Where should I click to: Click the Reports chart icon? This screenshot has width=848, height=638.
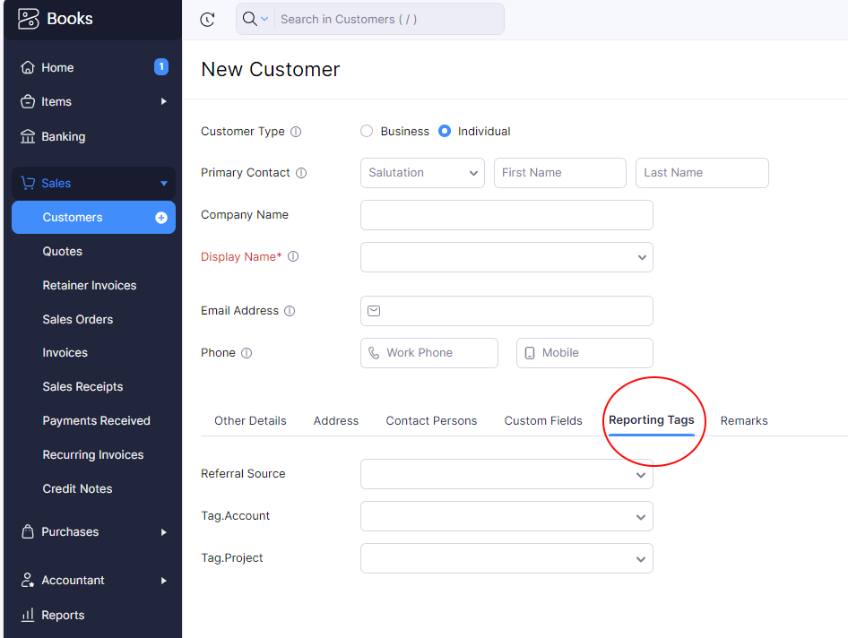[x=28, y=615]
